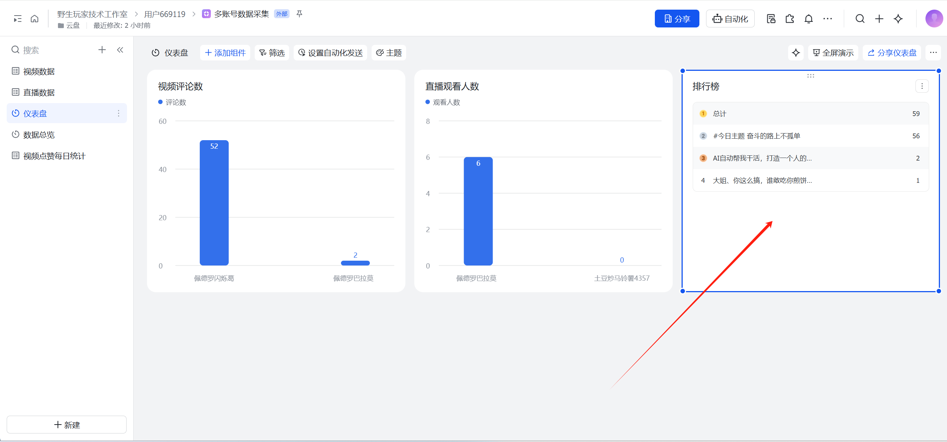Click the AI sparkle icon beside fullscreen
The image size is (947, 442).
pyautogui.click(x=796, y=53)
